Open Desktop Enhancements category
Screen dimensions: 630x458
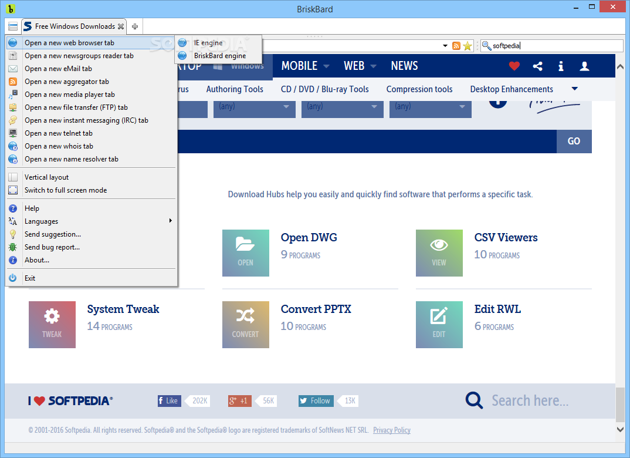point(512,89)
